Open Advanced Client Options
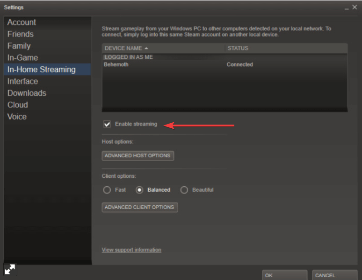Screen dimensions: 362x280 click(140, 207)
